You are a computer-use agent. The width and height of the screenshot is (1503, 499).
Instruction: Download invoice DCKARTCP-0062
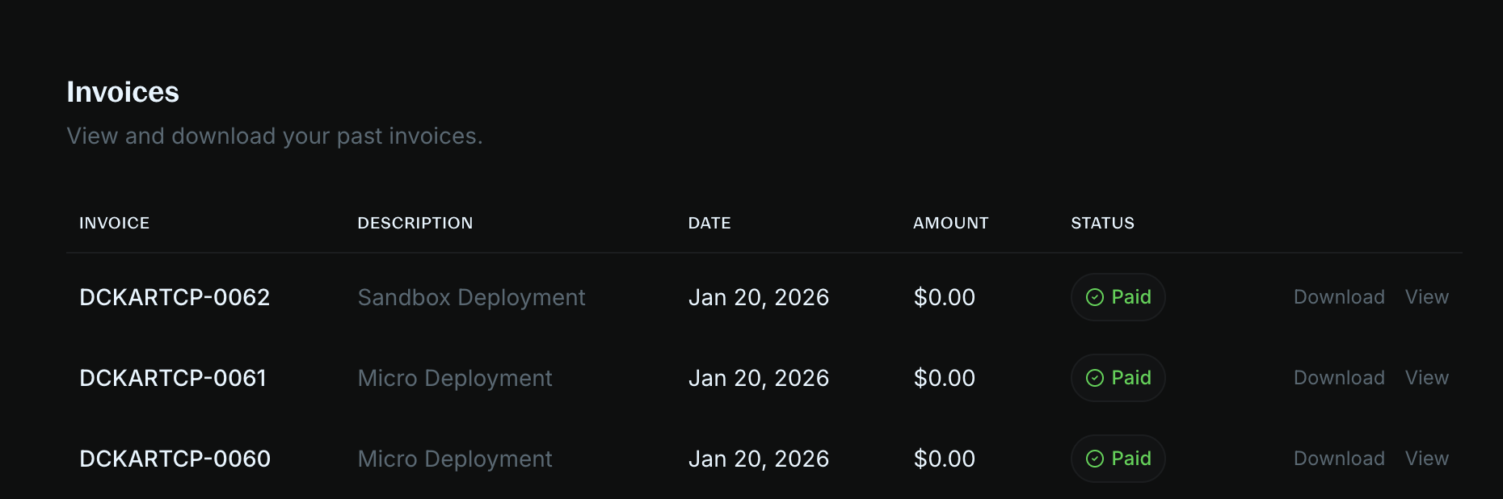1339,297
